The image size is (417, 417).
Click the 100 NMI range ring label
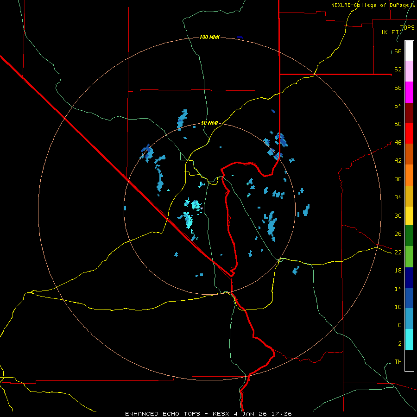tap(209, 37)
